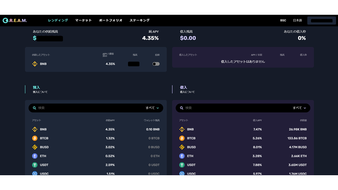Open the 借入について link
The height and width of the screenshot is (190, 338).
tap(187, 92)
